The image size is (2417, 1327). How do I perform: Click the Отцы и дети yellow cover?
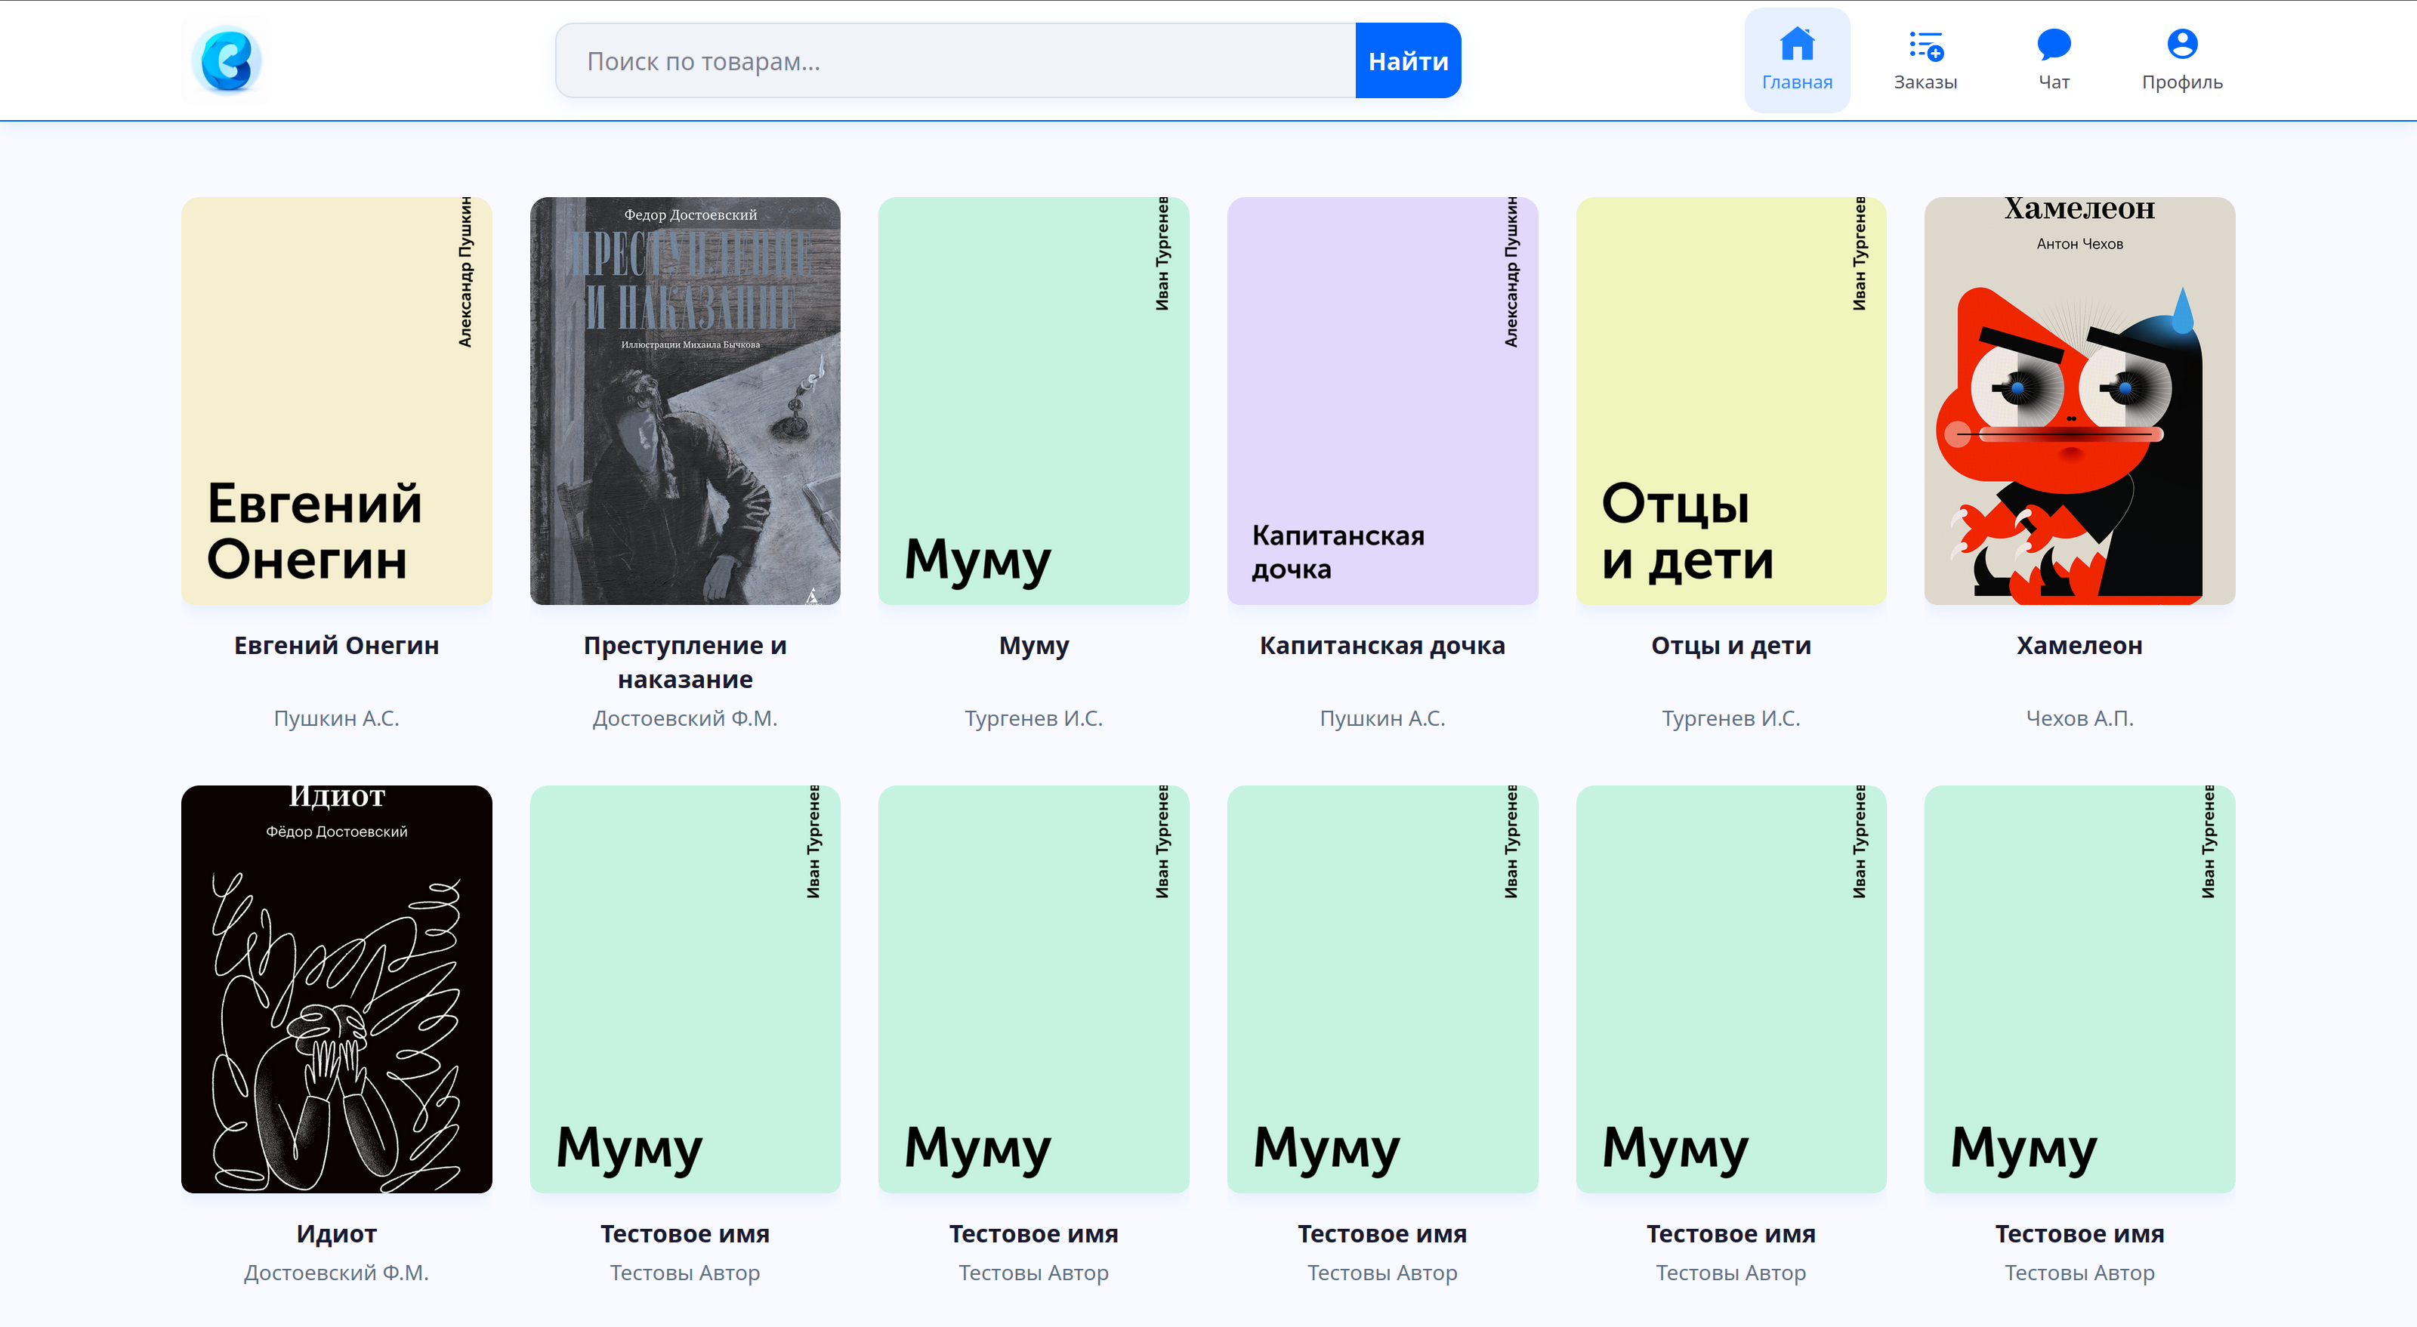(1731, 402)
